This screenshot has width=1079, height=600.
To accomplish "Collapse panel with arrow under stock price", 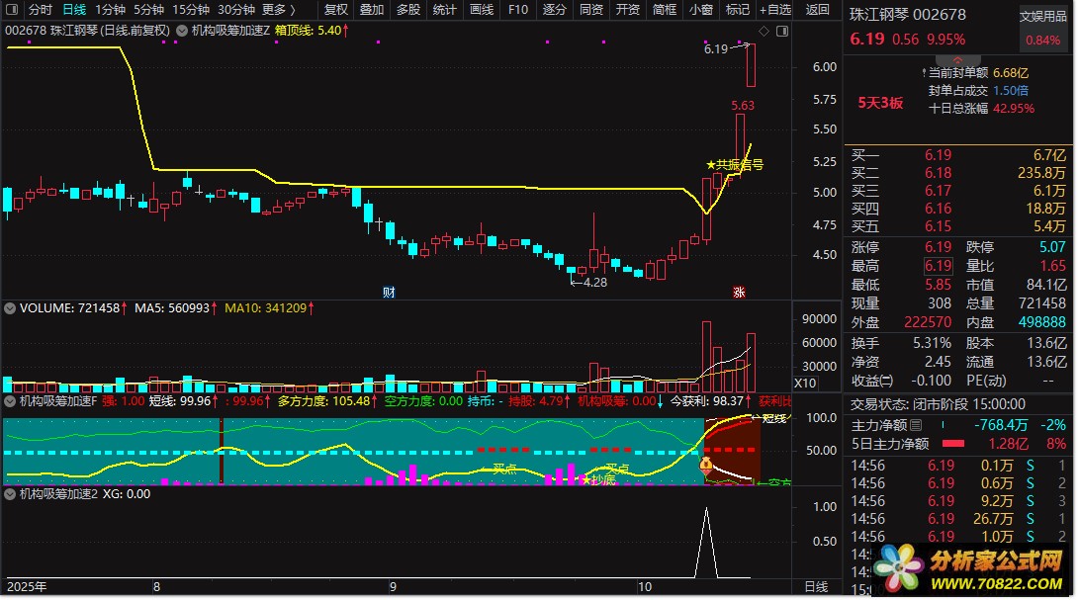I will tap(957, 60).
